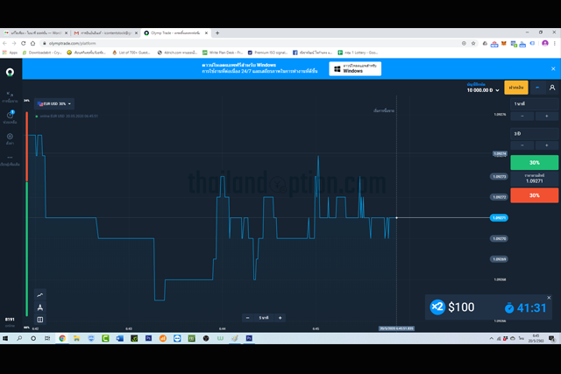
Task: Open the List of 700+ Guest bookmark
Action: pos(131,53)
